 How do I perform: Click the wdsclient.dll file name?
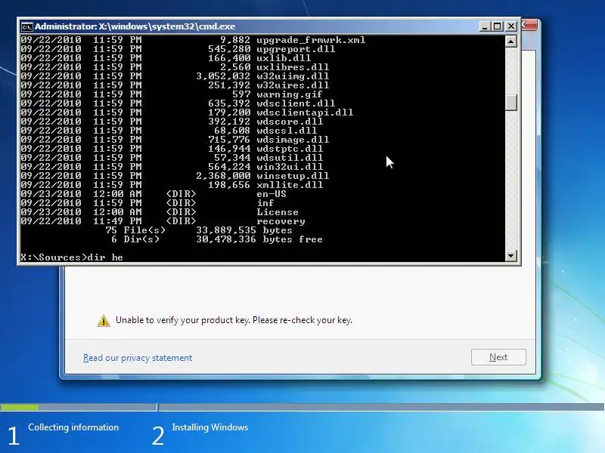point(296,103)
